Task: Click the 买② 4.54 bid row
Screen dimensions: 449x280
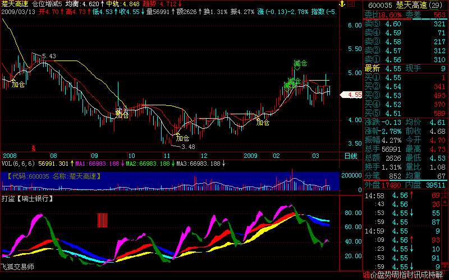Action: pos(405,87)
